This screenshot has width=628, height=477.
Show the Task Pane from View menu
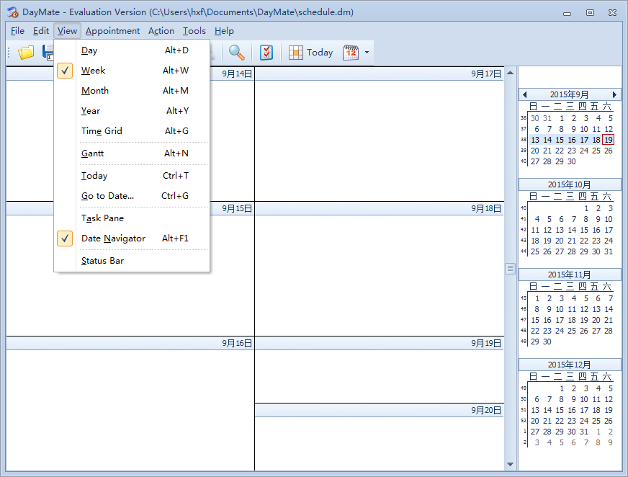102,218
